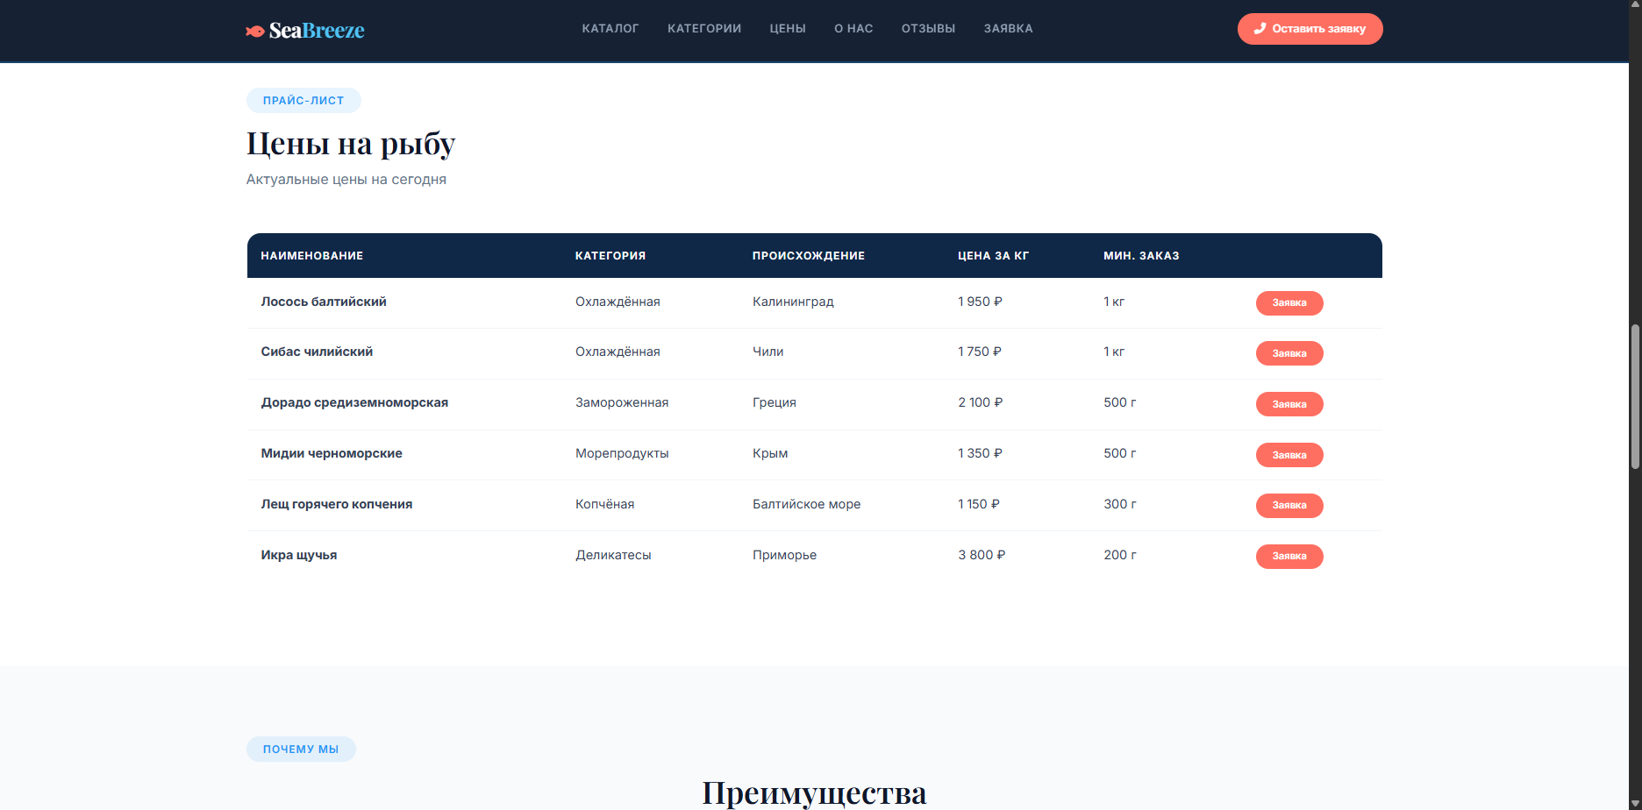Viewport: 1642px width, 810px height.
Task: Click the Приморье origin cell
Action: (x=785, y=555)
